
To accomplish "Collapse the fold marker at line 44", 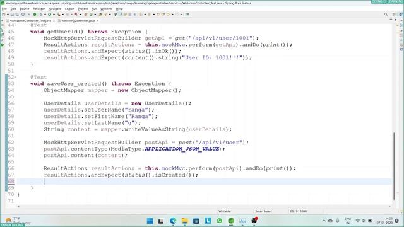I will [16, 25].
